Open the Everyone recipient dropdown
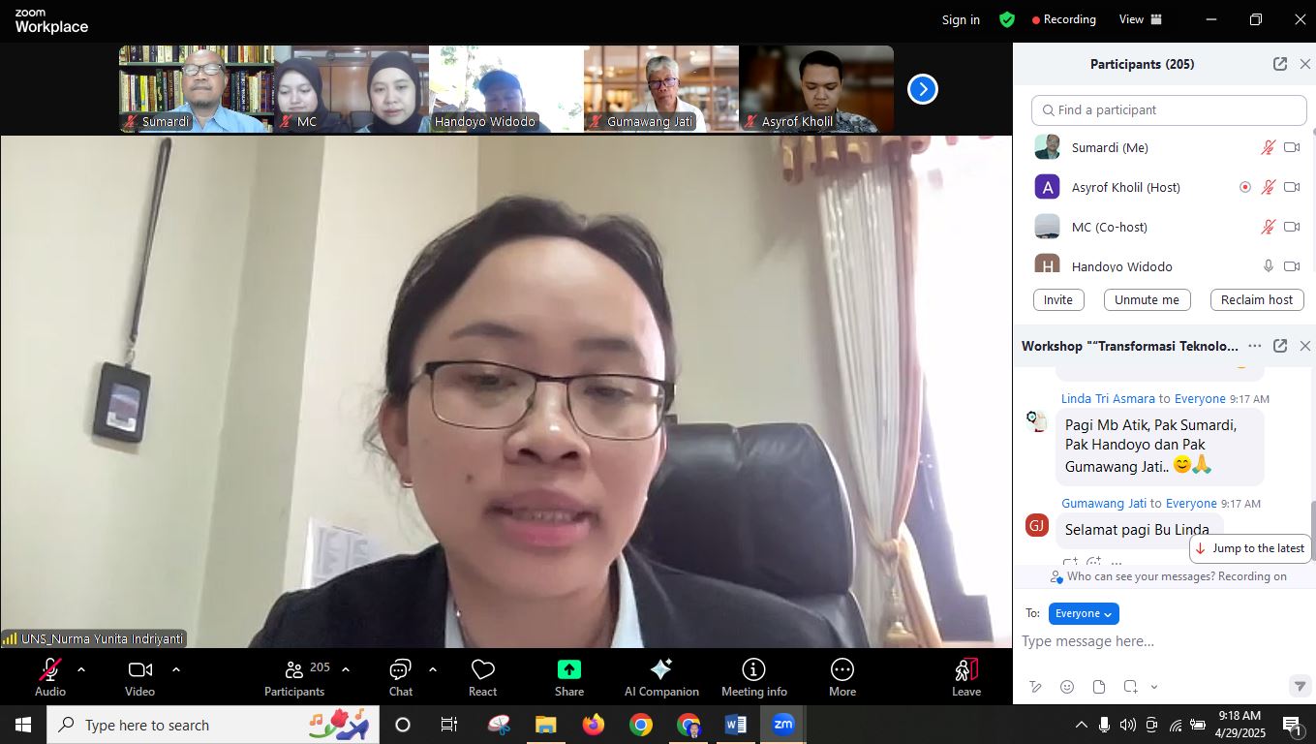This screenshot has height=744, width=1316. 1083,613
